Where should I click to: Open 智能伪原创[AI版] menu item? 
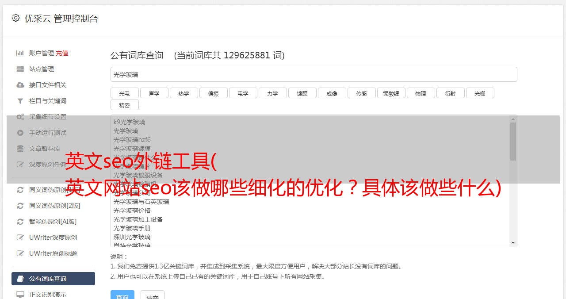pos(53,222)
